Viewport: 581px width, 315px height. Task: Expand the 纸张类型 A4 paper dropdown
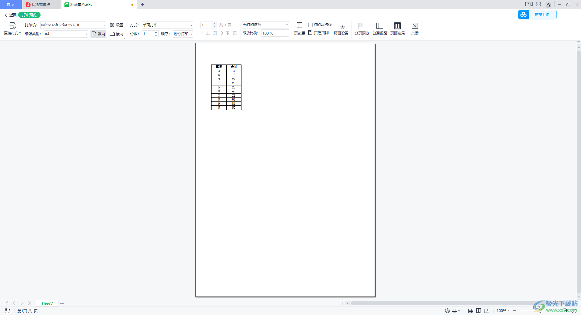coord(86,34)
